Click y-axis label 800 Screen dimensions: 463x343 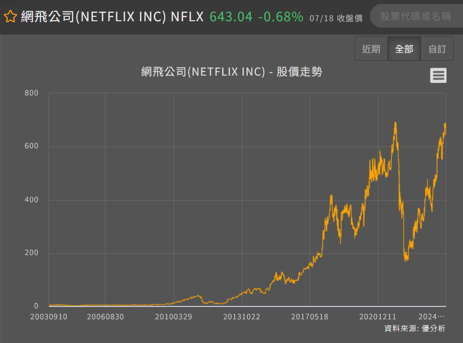[32, 93]
